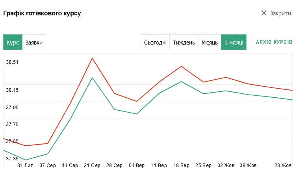
Task: Click the '23 Жов' x-axis date label
Action: point(283,165)
